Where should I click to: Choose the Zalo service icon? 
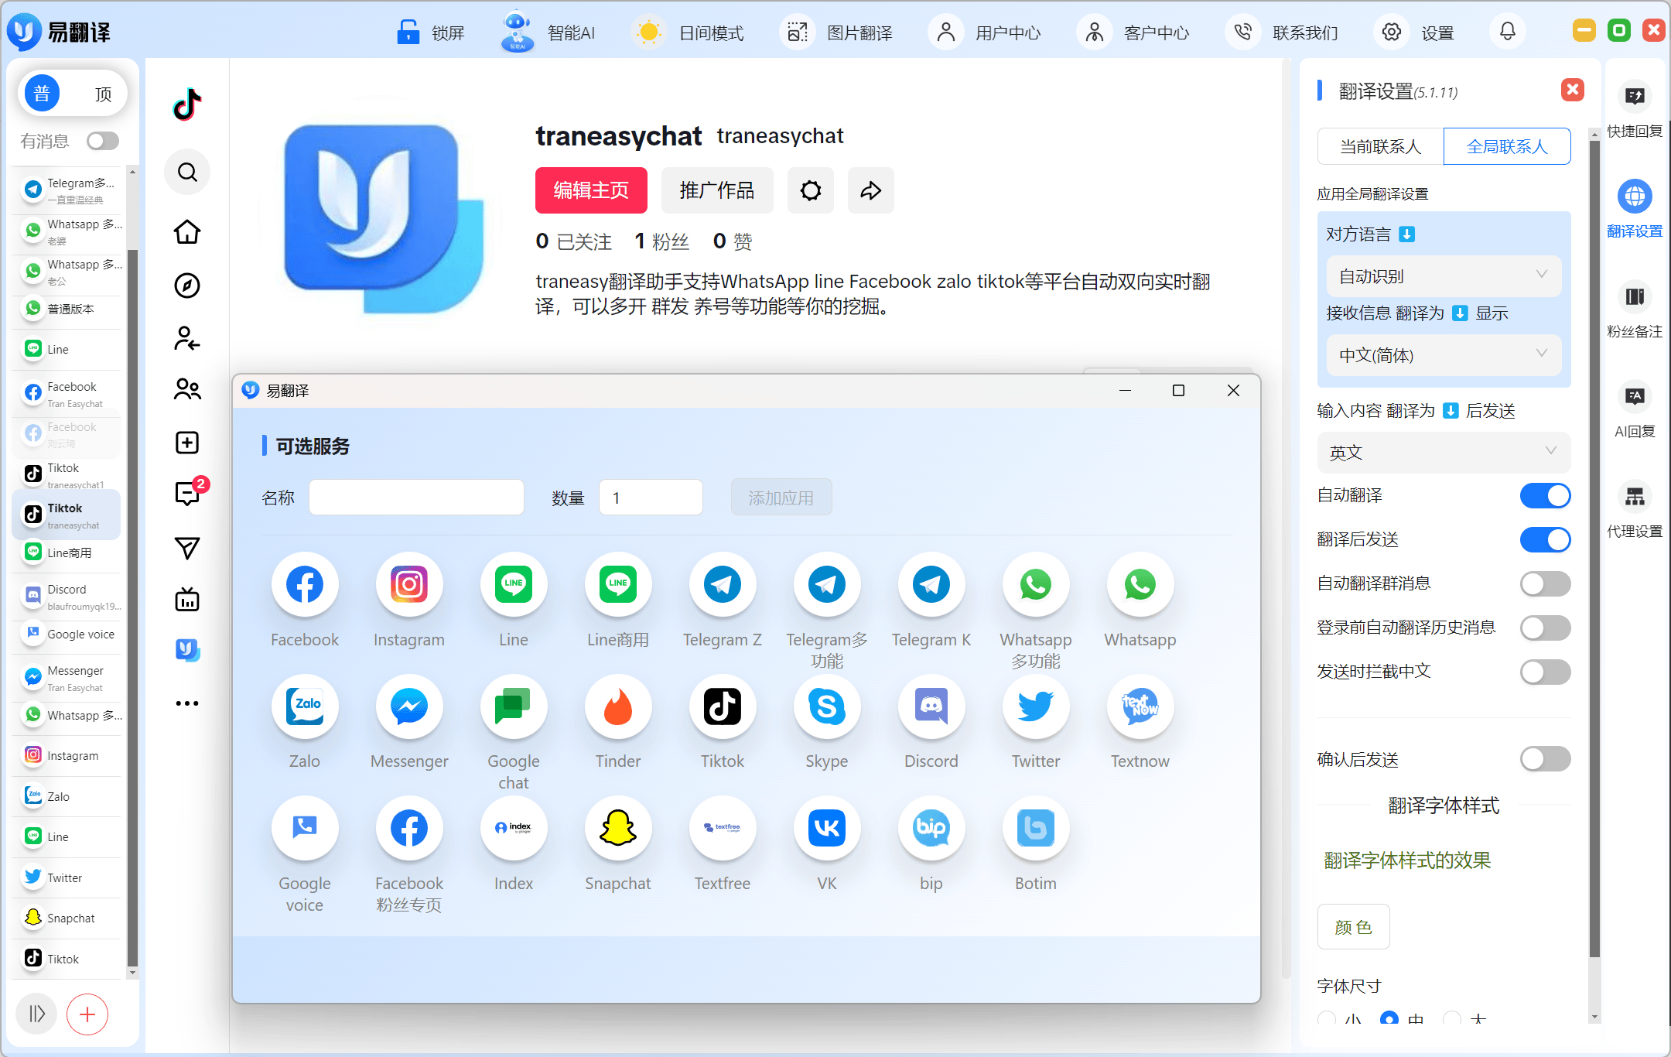305,706
